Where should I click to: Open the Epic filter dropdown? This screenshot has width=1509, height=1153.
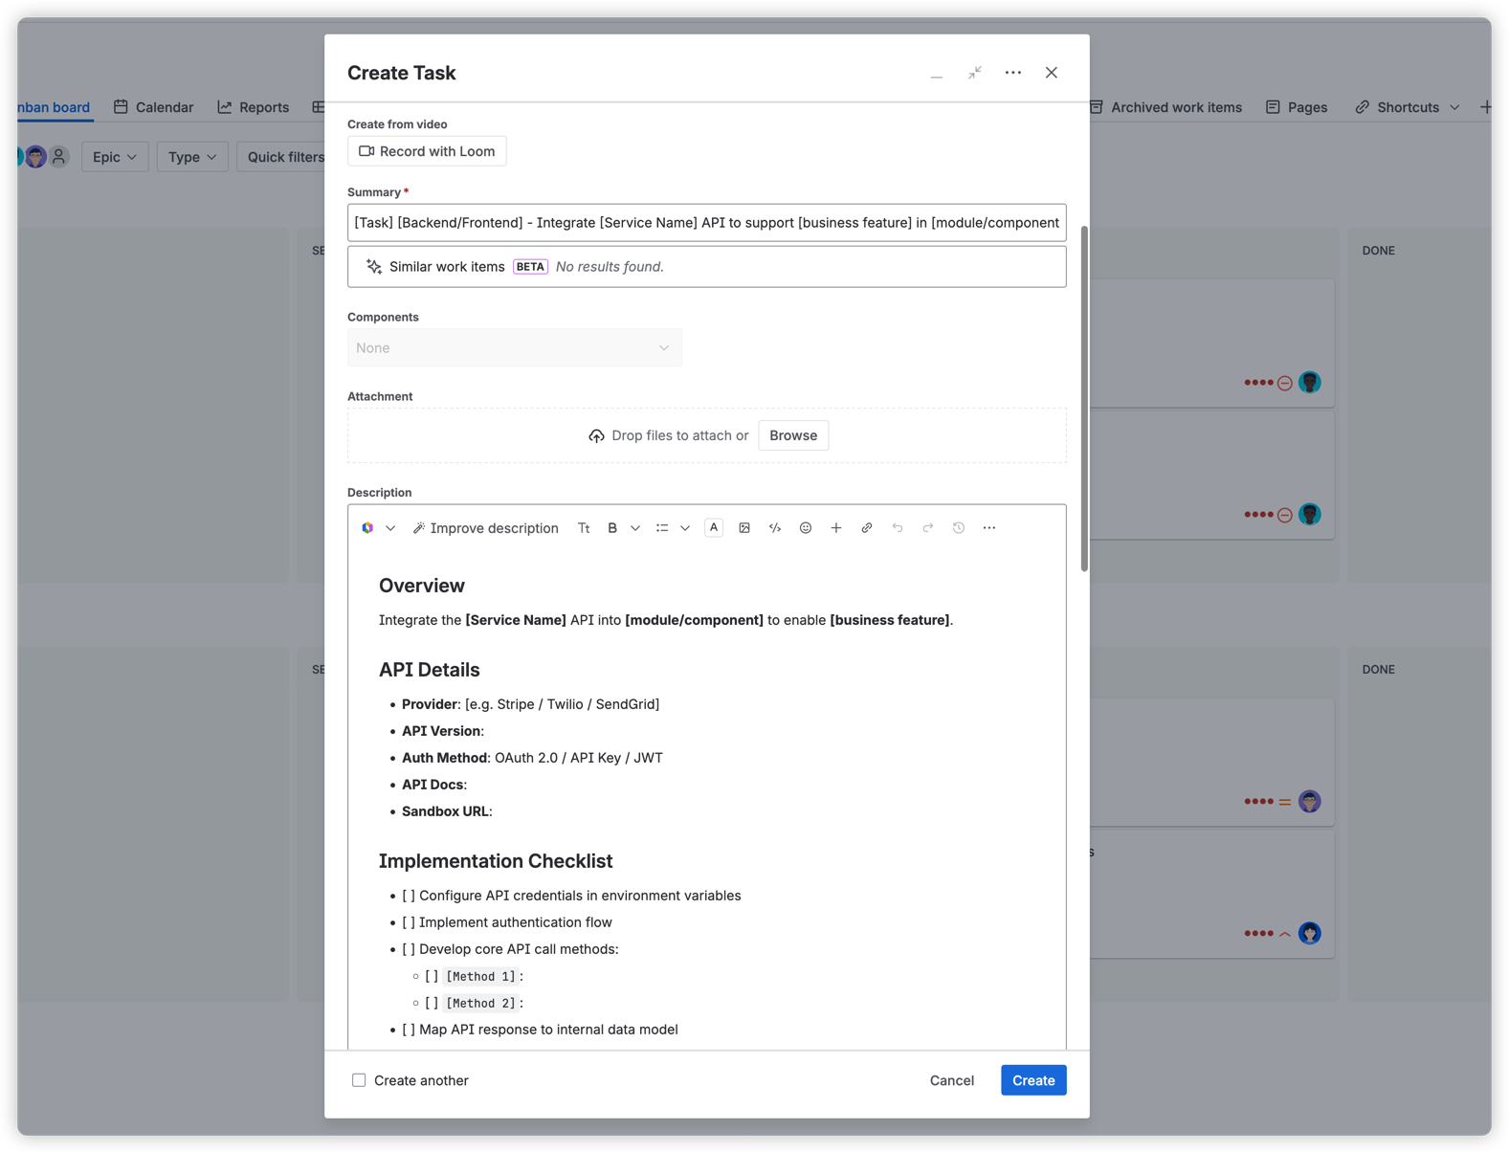[x=115, y=157]
